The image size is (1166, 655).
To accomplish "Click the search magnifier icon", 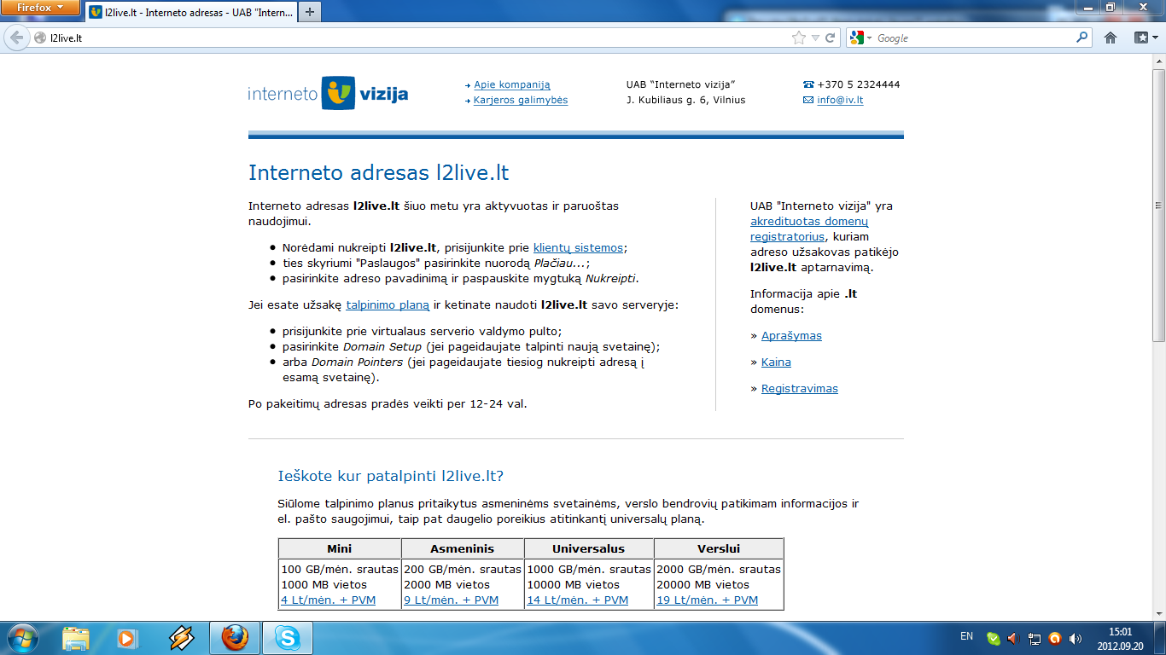I will 1082,38.
